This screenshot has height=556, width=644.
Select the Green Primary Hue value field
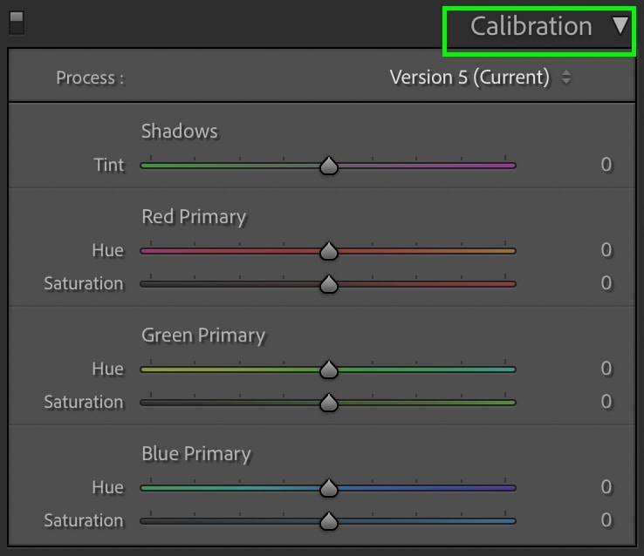click(x=606, y=369)
